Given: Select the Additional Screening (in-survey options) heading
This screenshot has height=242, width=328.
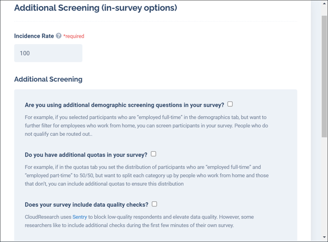Looking at the screenshot, I should click(x=96, y=8).
